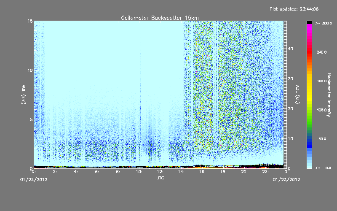This screenshot has width=337, height=211.
Task: Click the right AGL (kft) axis label
Action: pos(297,94)
